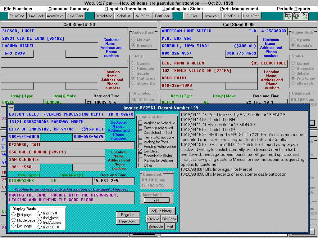Open the PartOrders toolbar button
The height and width of the screenshot is (238, 318).
pos(163,16)
